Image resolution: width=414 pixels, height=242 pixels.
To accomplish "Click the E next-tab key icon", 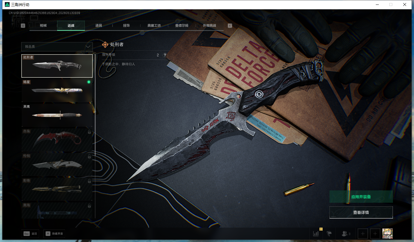I will point(230,26).
